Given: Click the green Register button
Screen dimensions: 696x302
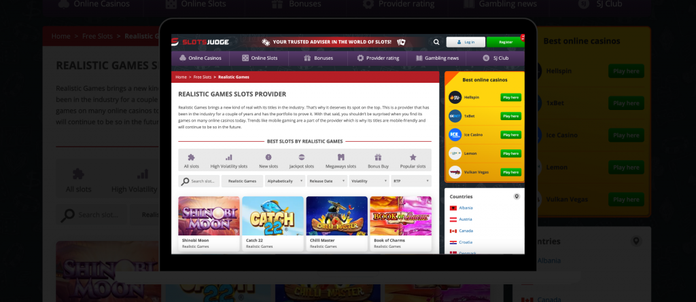Looking at the screenshot, I should click(506, 42).
